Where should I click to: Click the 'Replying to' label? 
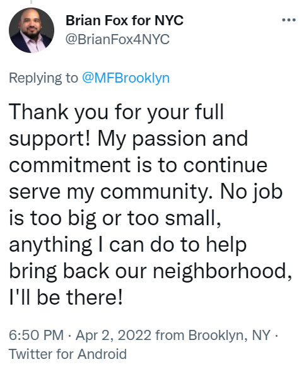tap(44, 78)
